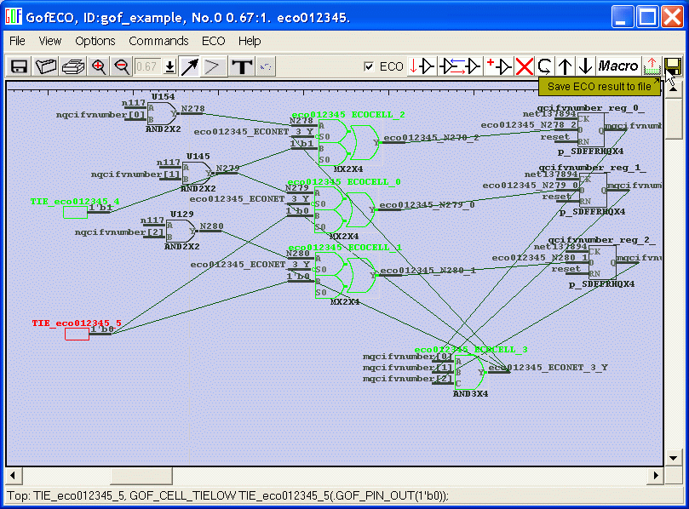Click the Save ECO result to file icon
This screenshot has height=509, width=689.
pos(673,66)
